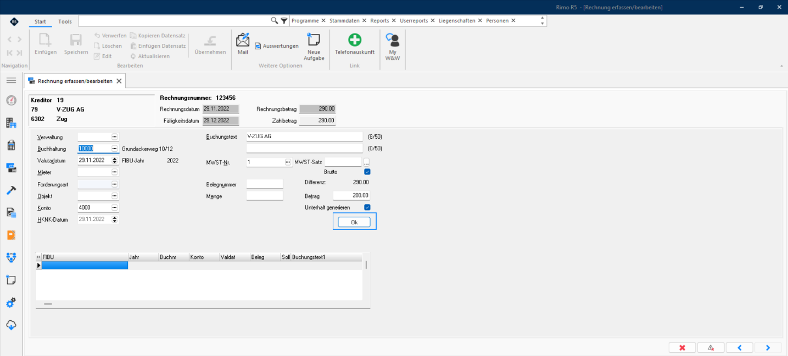The image size is (788, 356).
Task: Open the Stammdaten menu tab
Action: [x=344, y=20]
